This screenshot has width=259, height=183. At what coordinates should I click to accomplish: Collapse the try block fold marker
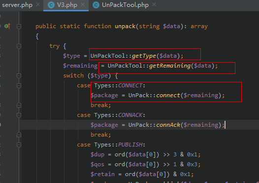[19, 46]
